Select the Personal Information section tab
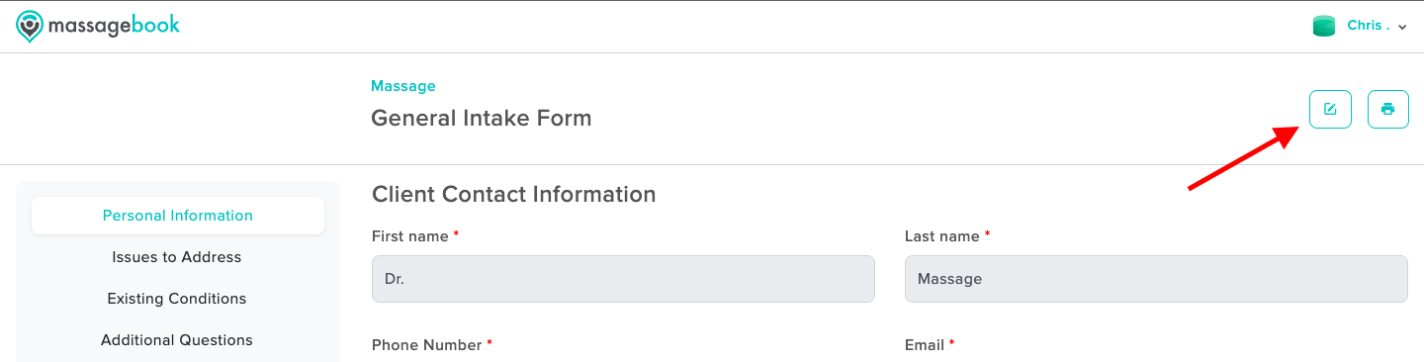The image size is (1424, 362). coord(178,216)
